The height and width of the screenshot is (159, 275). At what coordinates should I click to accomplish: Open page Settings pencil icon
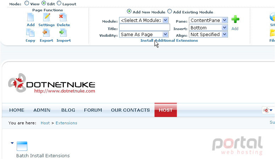pyautogui.click(x=46, y=17)
